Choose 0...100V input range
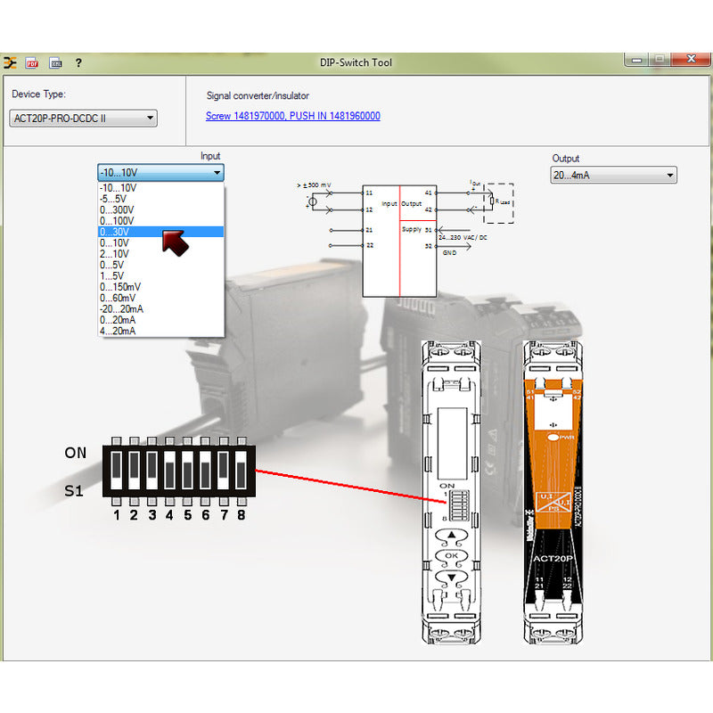 (x=161, y=220)
